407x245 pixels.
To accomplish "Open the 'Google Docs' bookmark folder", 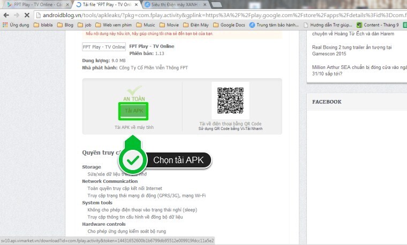I will pos(229,25).
